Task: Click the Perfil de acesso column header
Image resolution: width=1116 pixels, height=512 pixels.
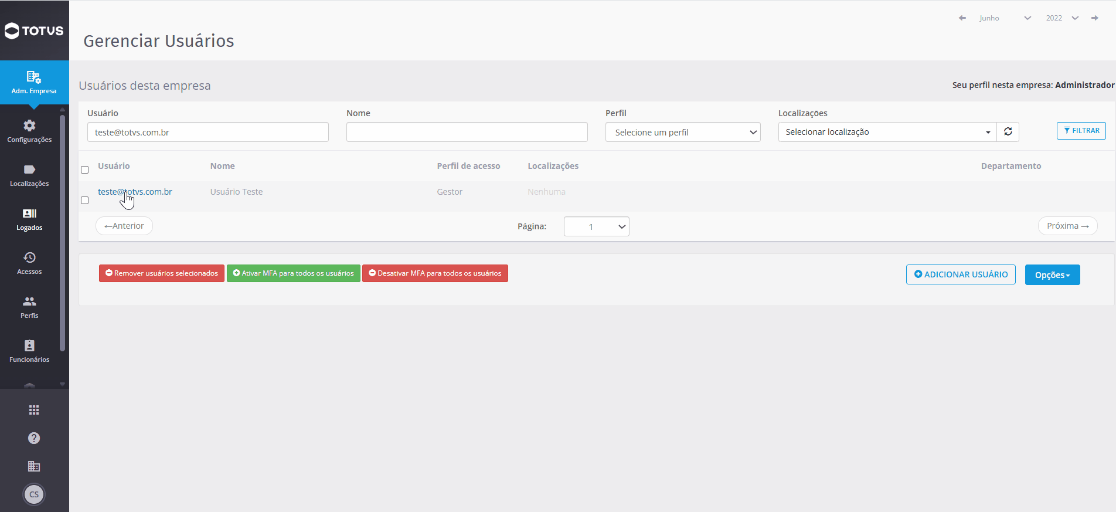Action: [468, 166]
